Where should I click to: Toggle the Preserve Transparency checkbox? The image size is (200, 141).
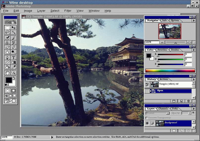[147, 118]
